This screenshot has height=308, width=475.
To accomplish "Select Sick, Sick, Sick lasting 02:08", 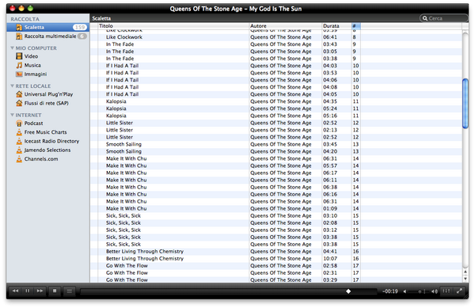I will tap(276, 223).
